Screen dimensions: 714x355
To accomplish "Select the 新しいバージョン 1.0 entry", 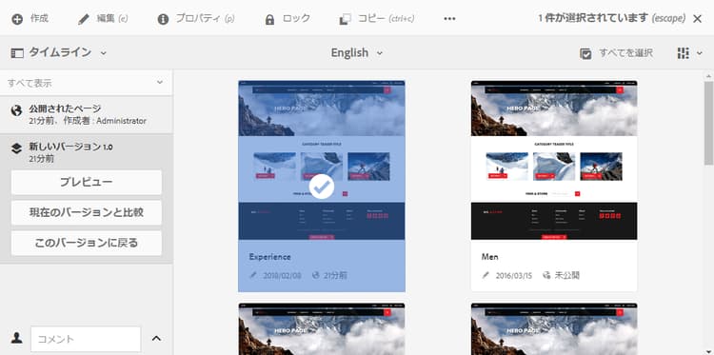I will pyautogui.click(x=86, y=152).
